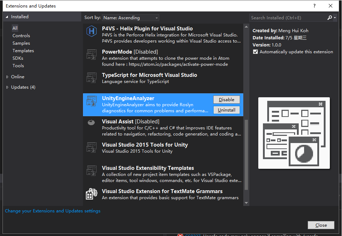The width and height of the screenshot is (342, 236).
Task: Select the Tools filter
Action: (x=18, y=65)
